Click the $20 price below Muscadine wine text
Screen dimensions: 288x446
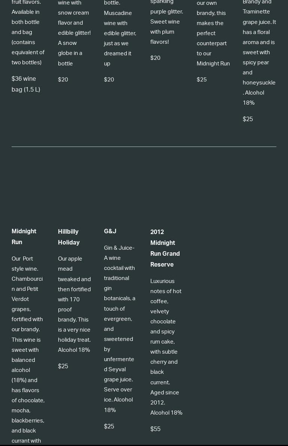tap(109, 80)
